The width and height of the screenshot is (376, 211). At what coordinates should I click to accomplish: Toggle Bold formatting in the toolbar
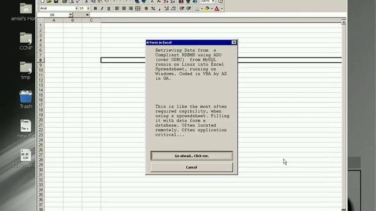(95, 9)
